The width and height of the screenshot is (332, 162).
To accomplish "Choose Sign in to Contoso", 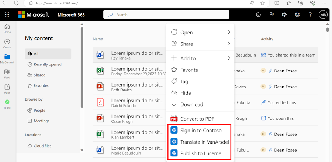I will (x=200, y=130).
